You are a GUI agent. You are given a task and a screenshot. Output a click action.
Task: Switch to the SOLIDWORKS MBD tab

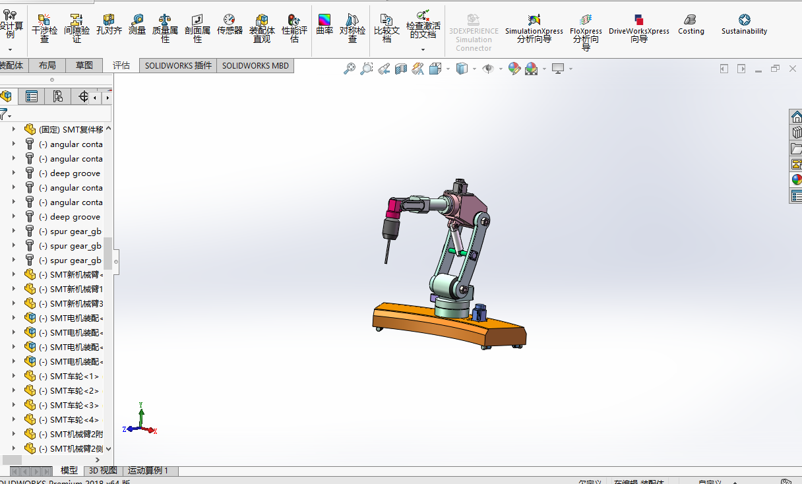tap(255, 65)
